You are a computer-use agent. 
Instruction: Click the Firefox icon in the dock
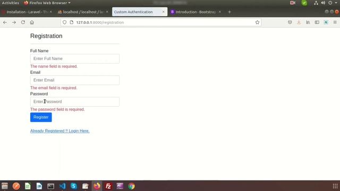pos(97,186)
